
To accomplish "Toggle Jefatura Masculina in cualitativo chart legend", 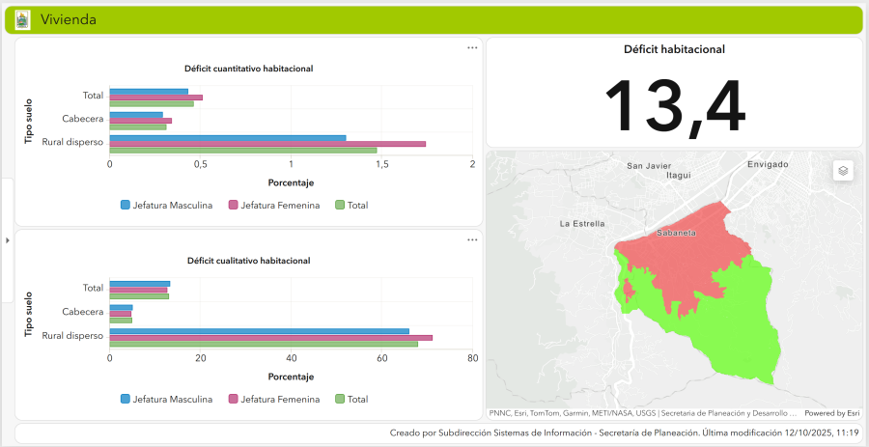I will pyautogui.click(x=166, y=399).
